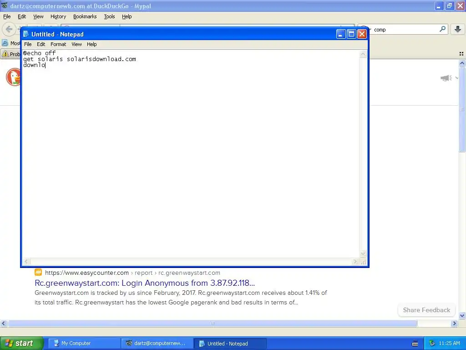Click the easycounter favicon beside result URL
This screenshot has height=350, width=466.
[38, 273]
